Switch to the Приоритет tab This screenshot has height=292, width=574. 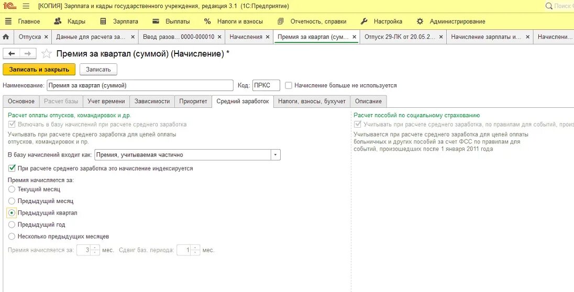pos(193,102)
